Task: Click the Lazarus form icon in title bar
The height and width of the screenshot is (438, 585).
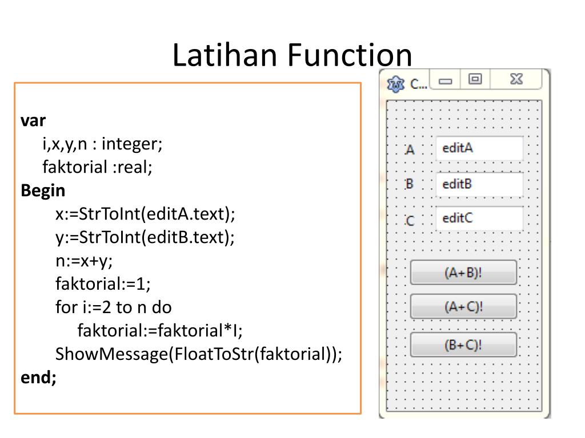Action: pos(395,84)
